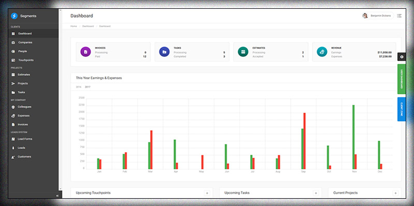Click the 'Upcoming Touchpoints' panel title
The width and height of the screenshot is (414, 206).
93,193
